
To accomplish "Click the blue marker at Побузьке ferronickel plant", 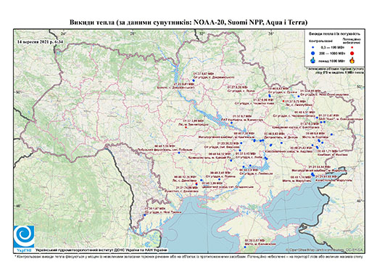I will click(x=179, y=152).
